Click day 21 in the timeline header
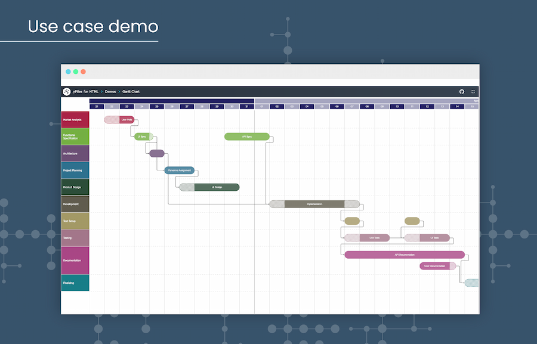This screenshot has height=344, width=537. click(x=97, y=107)
